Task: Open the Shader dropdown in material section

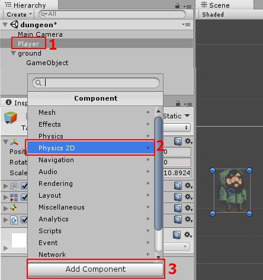Action: [x=177, y=246]
